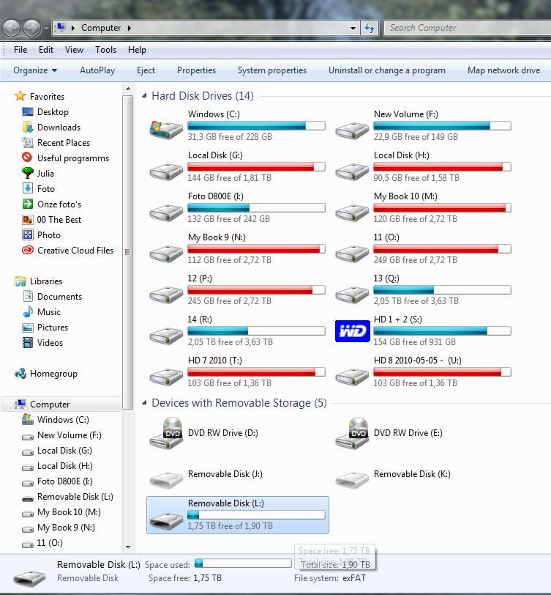The height and width of the screenshot is (595, 551).
Task: Open Downloads in Favorites sidebar
Action: pyautogui.click(x=59, y=127)
